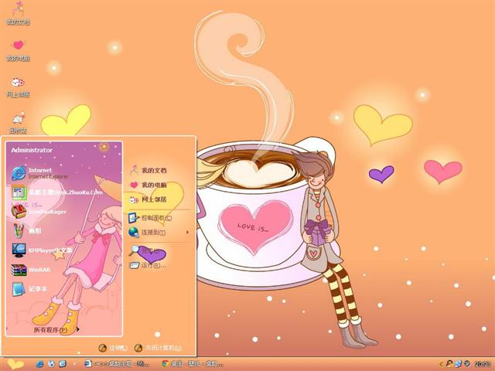Click the 网上邻居 desktop icon

coord(17,84)
